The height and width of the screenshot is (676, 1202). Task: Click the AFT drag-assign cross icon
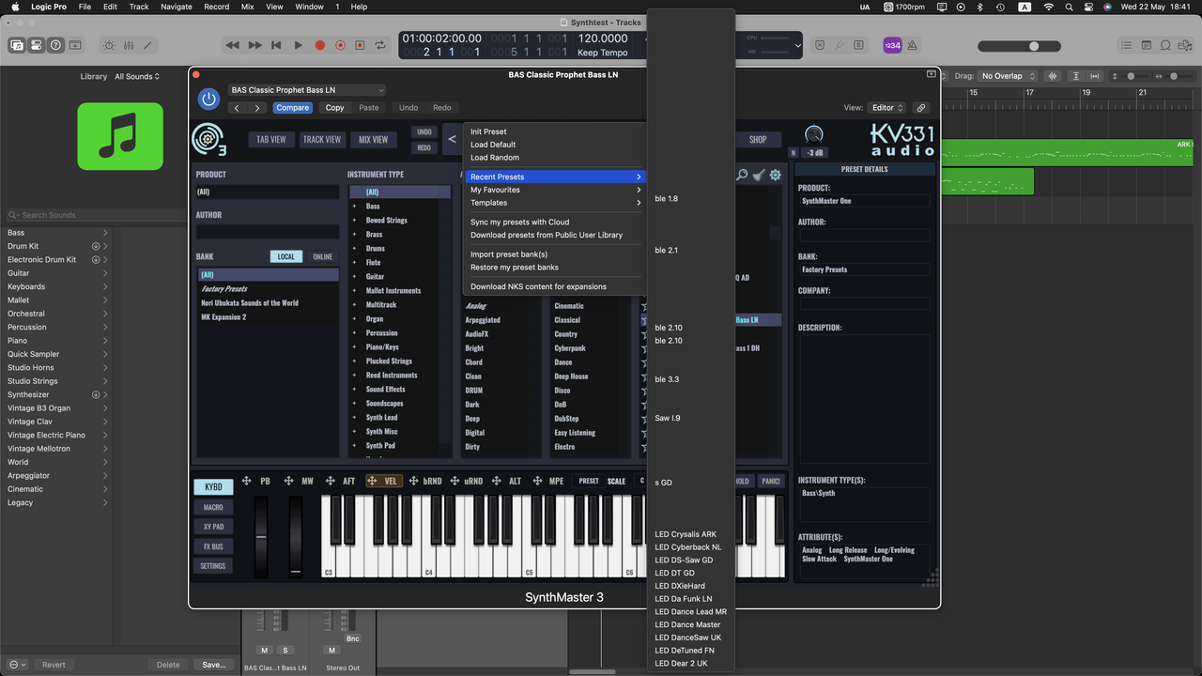pyautogui.click(x=330, y=481)
